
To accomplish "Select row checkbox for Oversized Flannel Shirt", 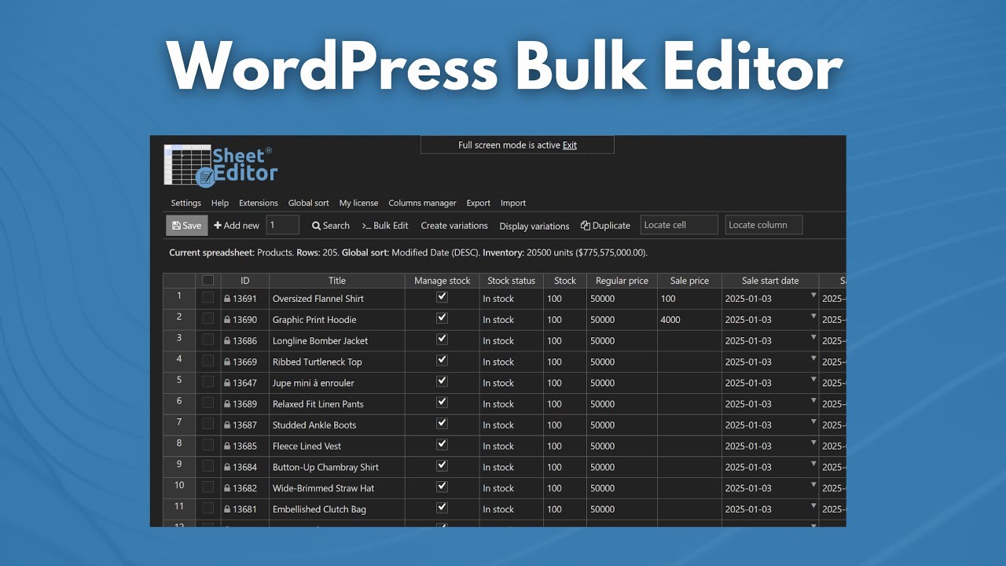I will pos(207,297).
